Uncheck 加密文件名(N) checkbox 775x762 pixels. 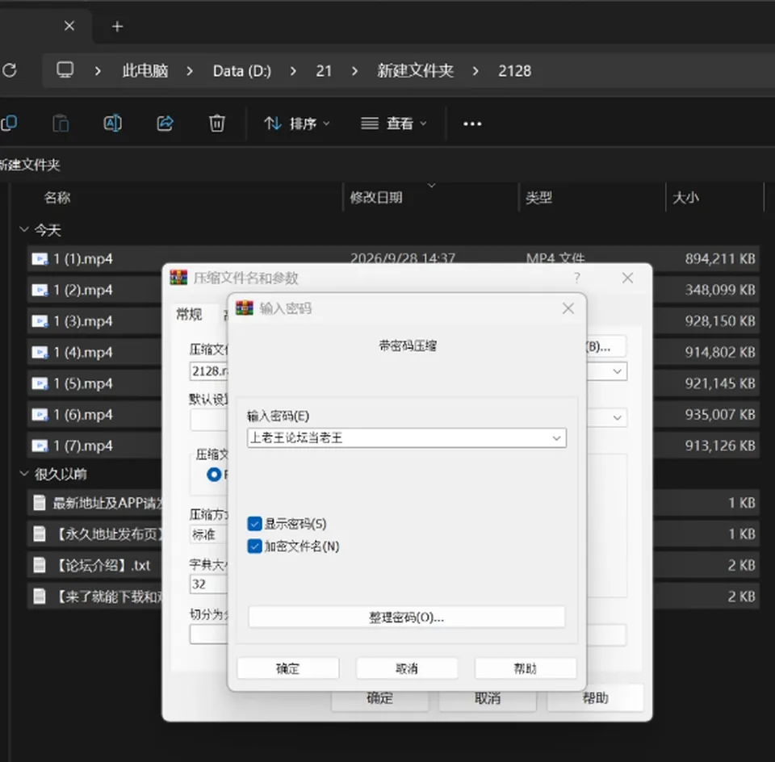coord(254,546)
